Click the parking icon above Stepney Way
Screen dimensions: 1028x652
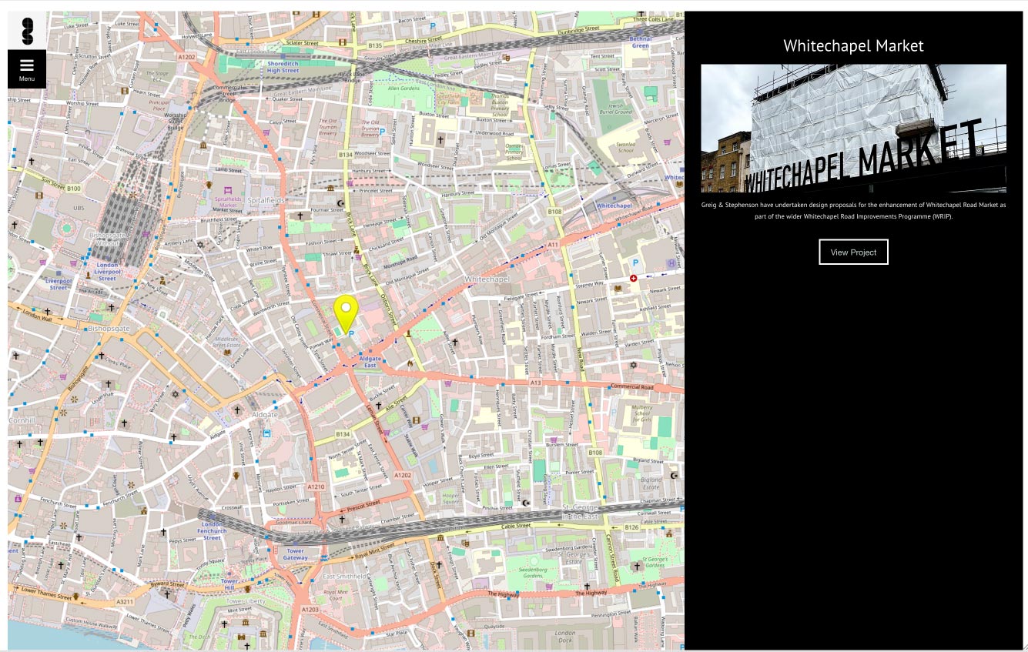coord(636,263)
